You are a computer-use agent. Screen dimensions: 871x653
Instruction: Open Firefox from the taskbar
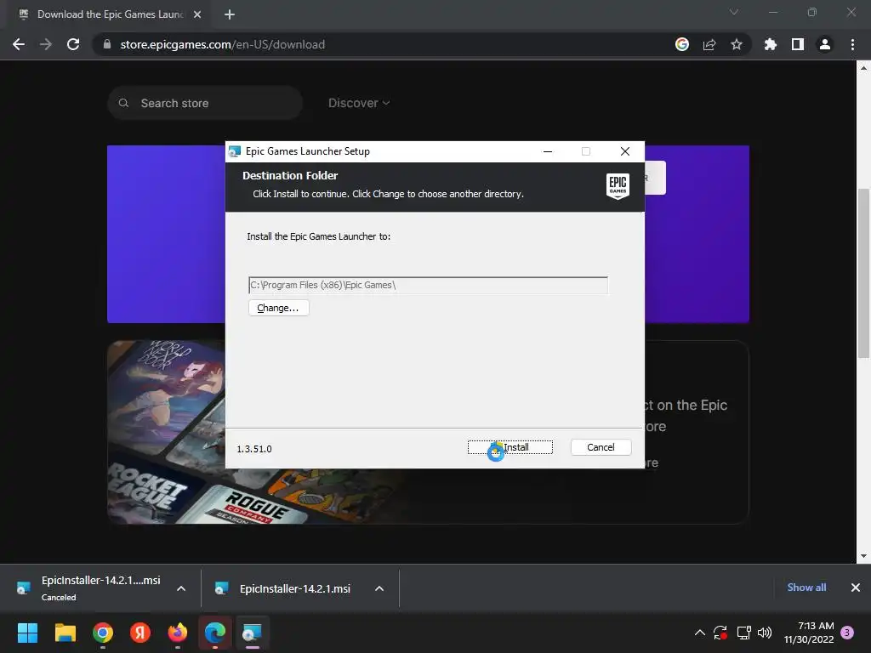click(178, 633)
